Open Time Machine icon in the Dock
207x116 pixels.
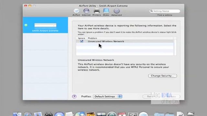point(112,114)
